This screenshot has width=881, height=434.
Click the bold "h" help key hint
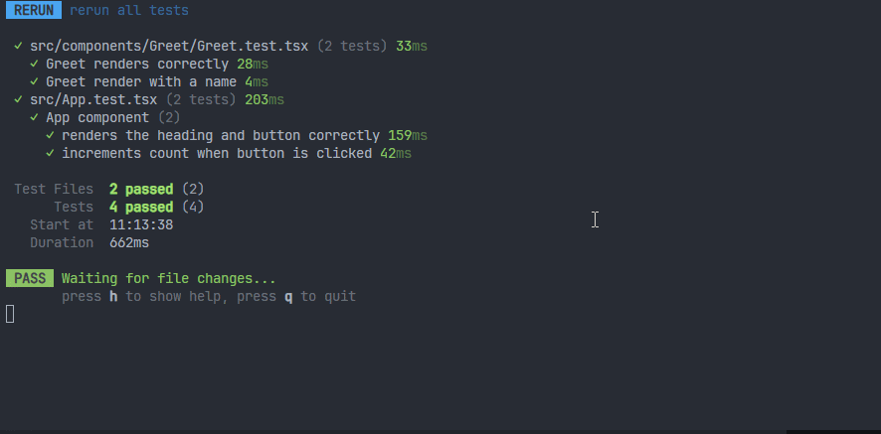(113, 296)
